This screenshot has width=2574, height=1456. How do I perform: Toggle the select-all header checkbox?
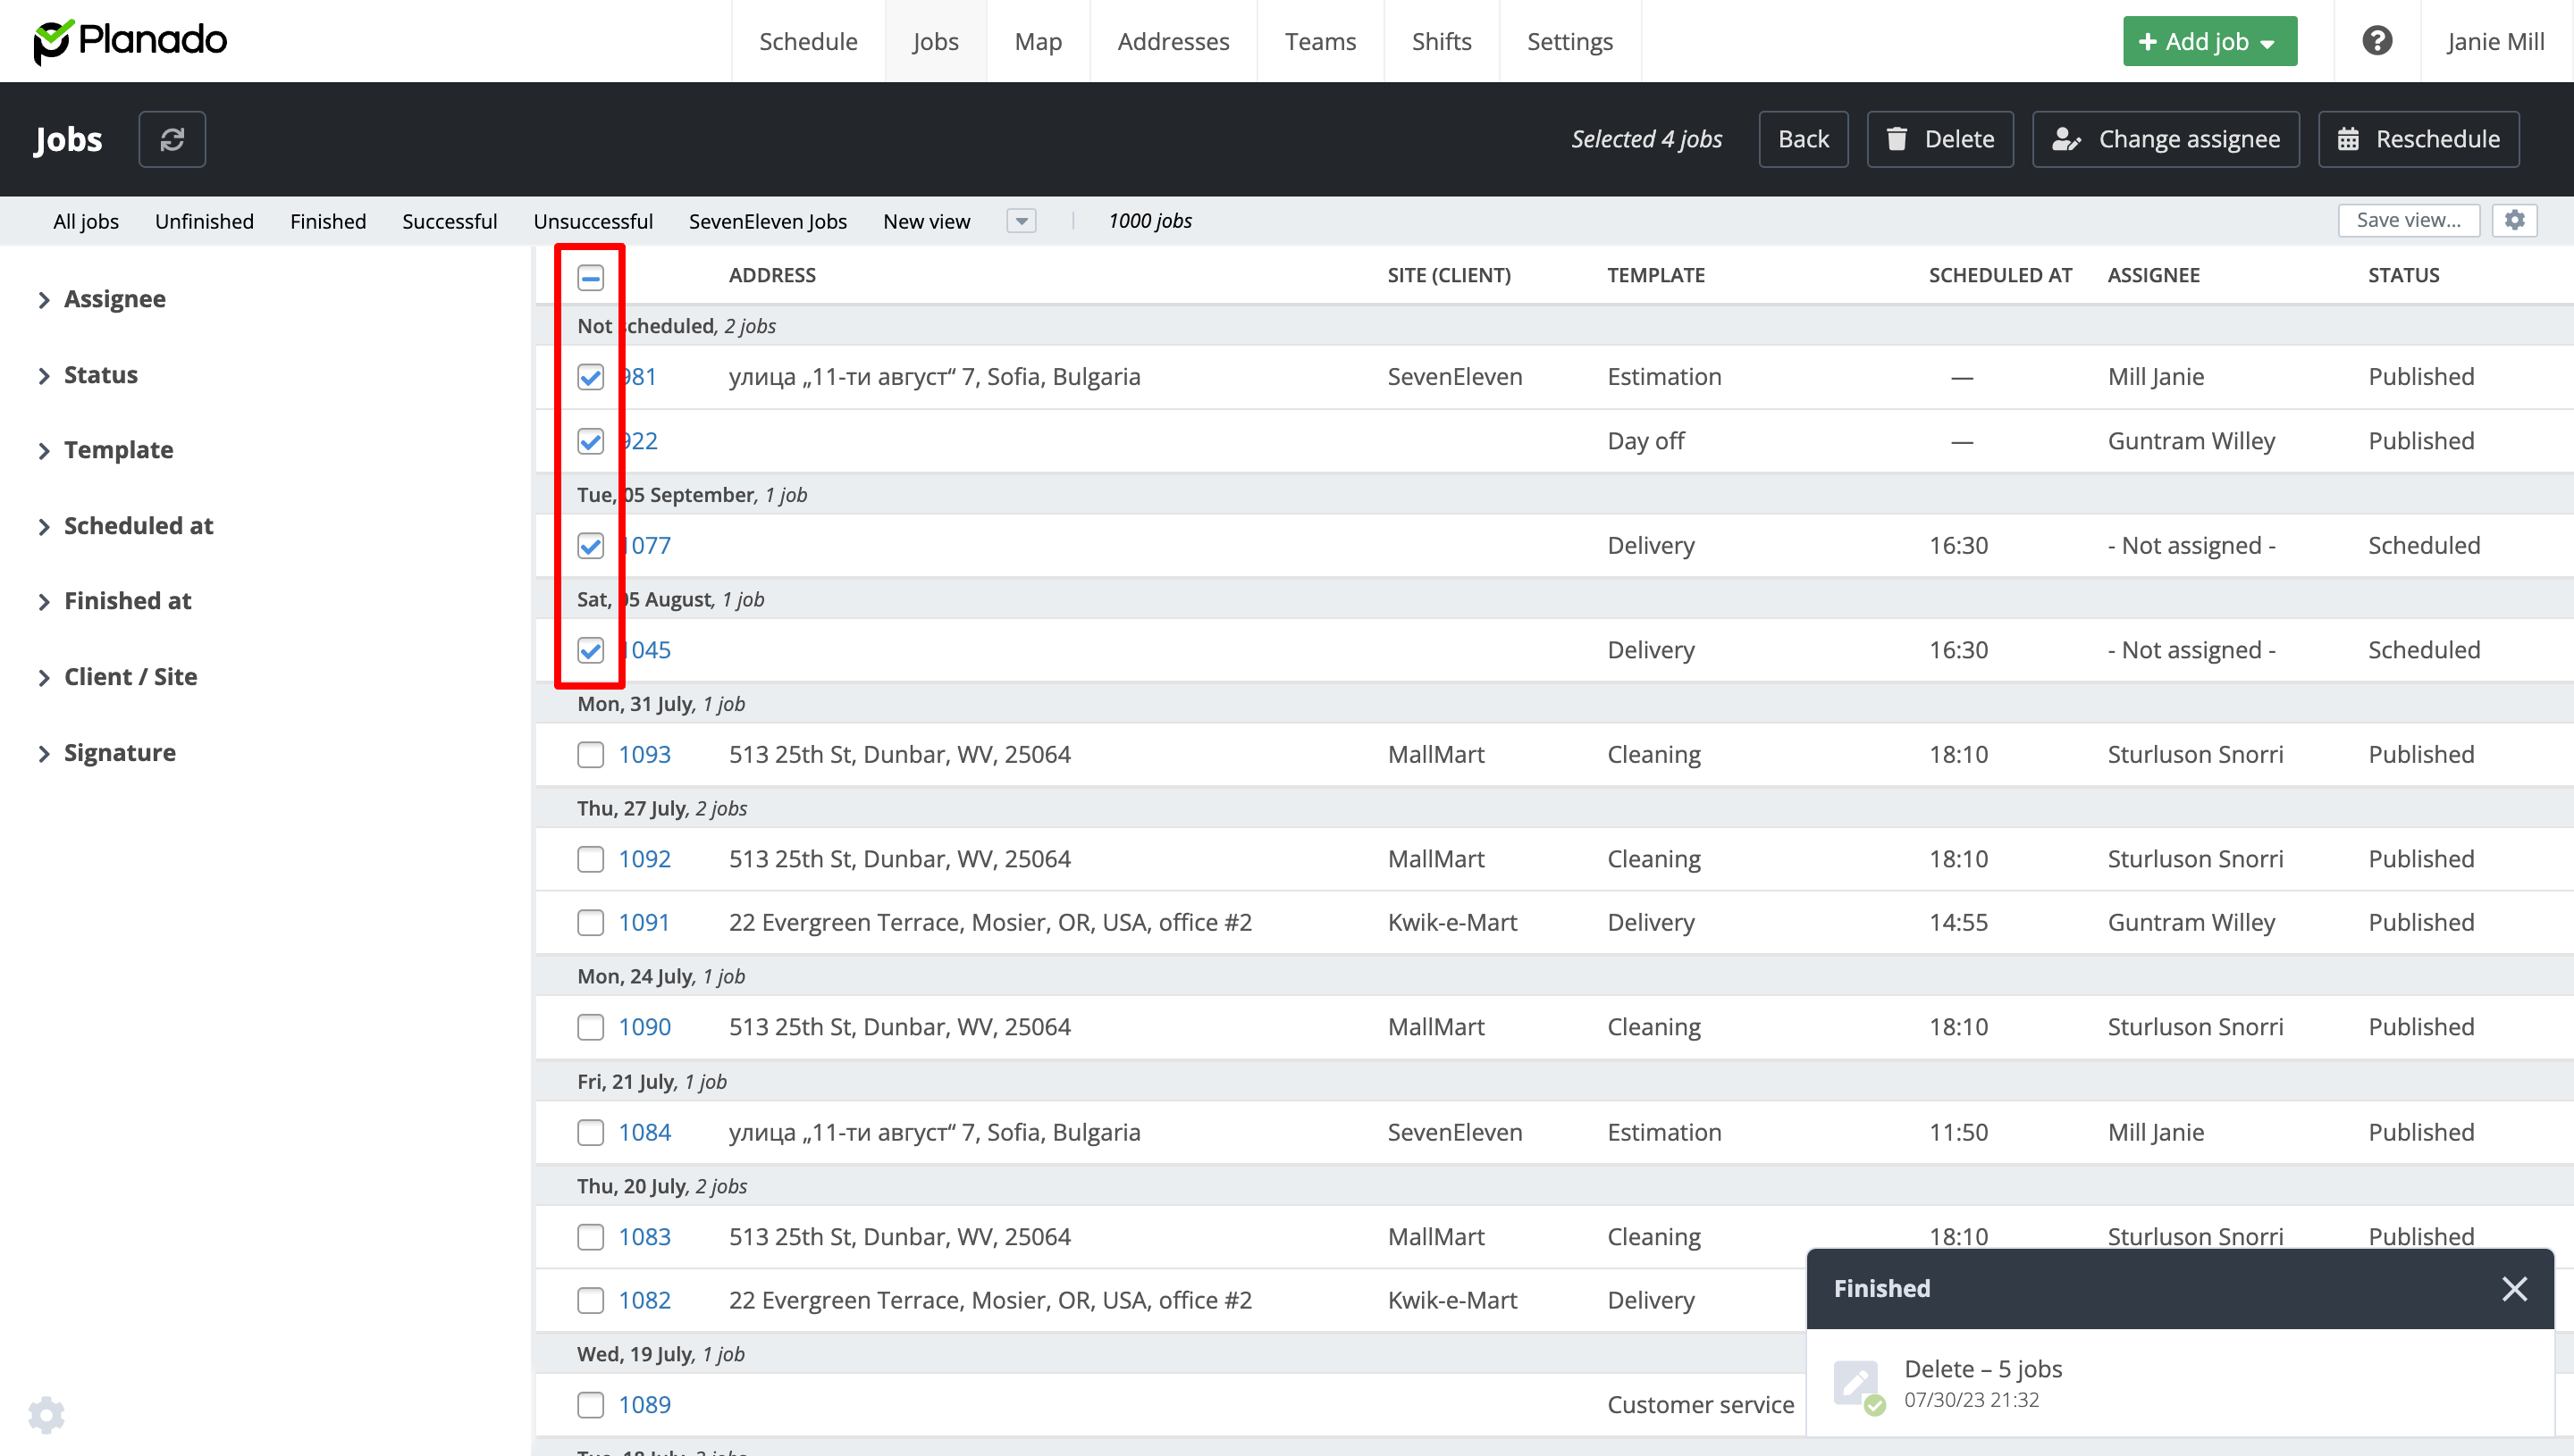590,277
